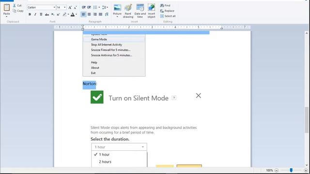
Task: Increase paragraph indent
Action: [89, 7]
